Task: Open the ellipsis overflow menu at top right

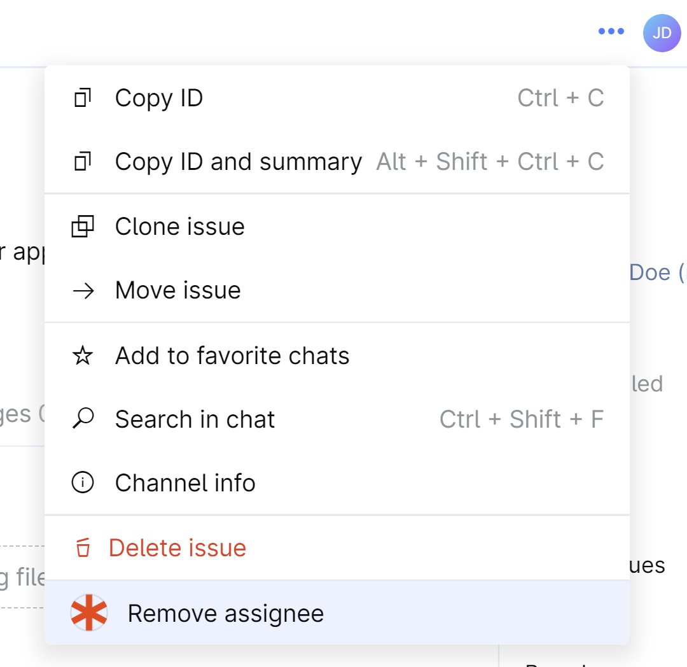Action: [x=611, y=31]
